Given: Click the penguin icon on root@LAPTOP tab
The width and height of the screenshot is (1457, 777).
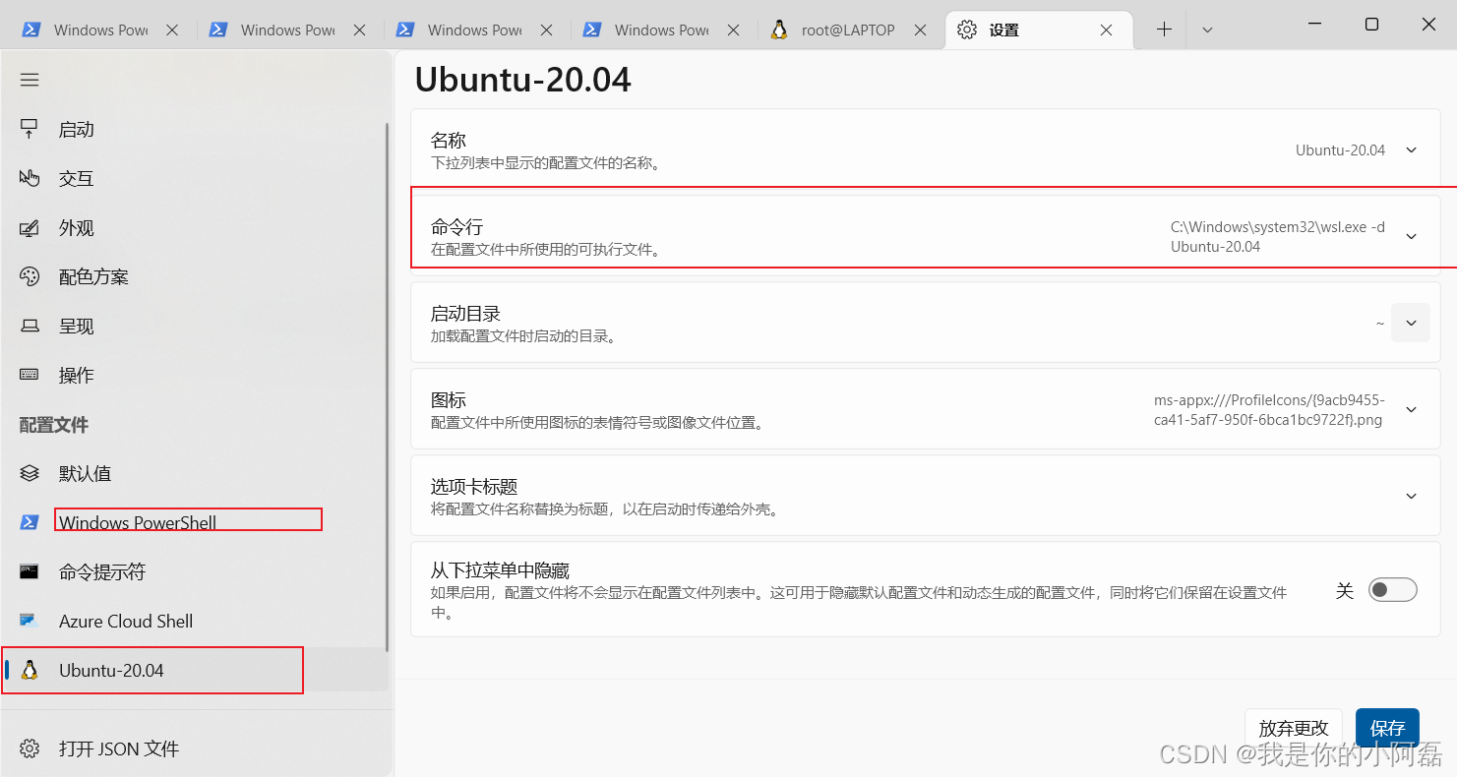Looking at the screenshot, I should coord(779,30).
